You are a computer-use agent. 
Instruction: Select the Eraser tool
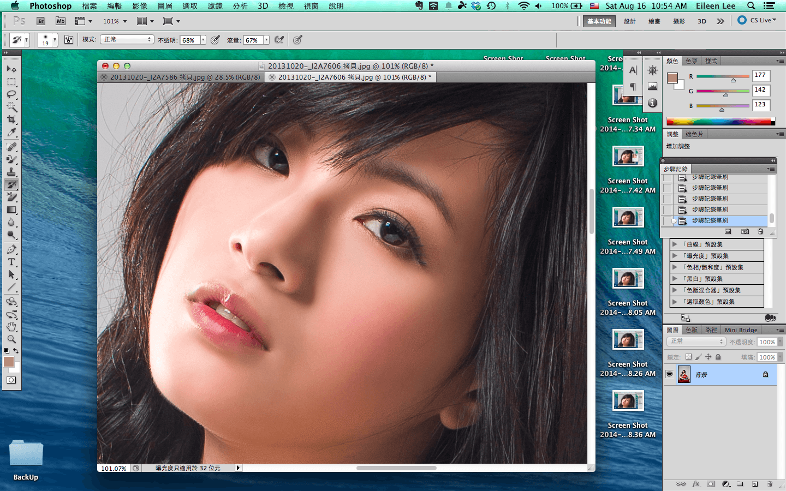pyautogui.click(x=11, y=197)
